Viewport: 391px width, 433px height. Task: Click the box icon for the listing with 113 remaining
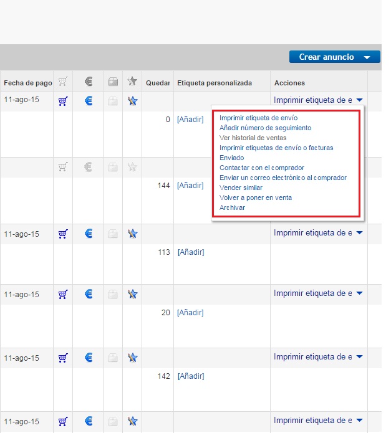113,234
